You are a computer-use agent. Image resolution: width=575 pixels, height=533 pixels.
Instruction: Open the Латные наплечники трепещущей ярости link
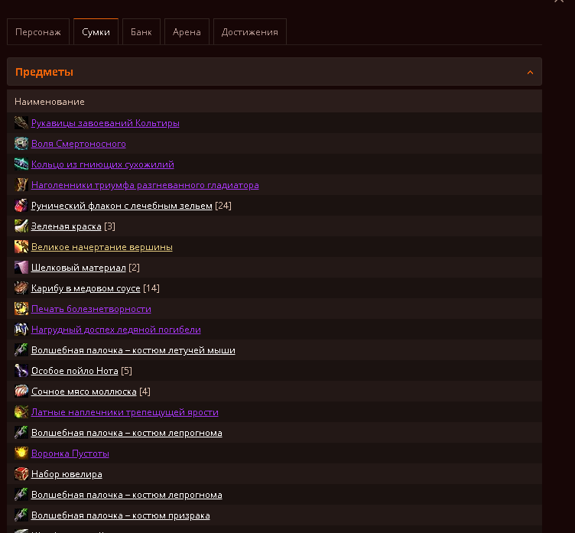point(125,412)
